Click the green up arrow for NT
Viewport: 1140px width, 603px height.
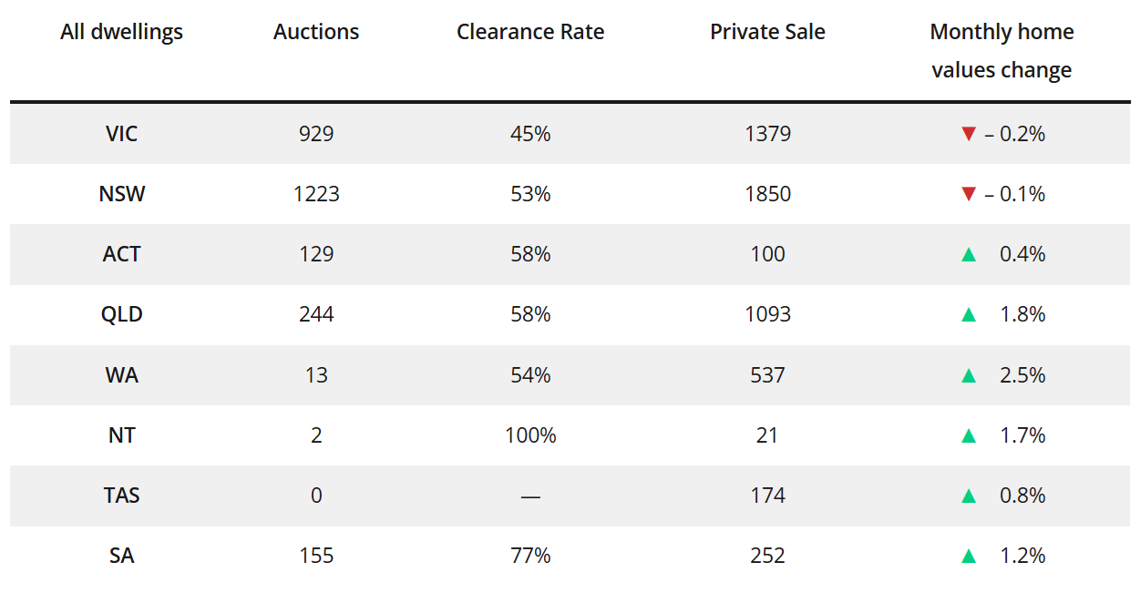coord(969,435)
